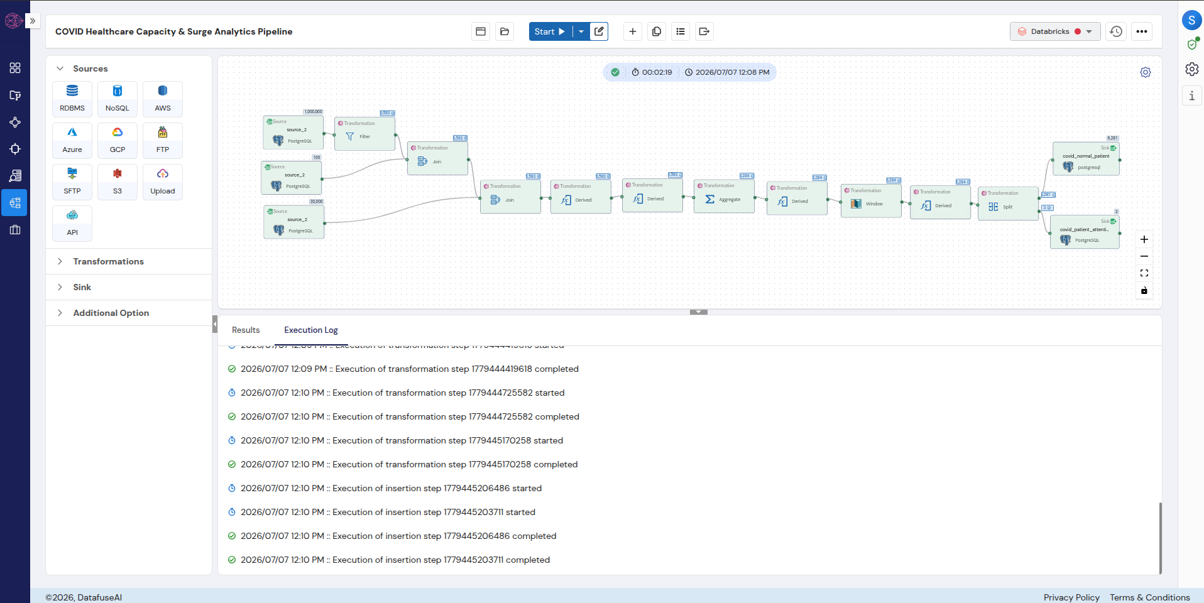Screen dimensions: 1204x603
Task: Select the Execution Log tab
Action: [x=311, y=330]
